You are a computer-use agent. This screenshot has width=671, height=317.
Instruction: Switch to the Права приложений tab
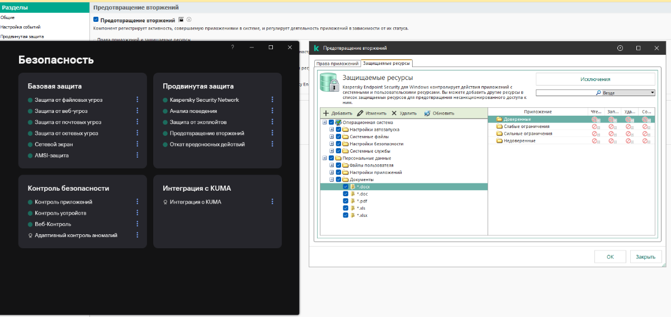pos(337,63)
